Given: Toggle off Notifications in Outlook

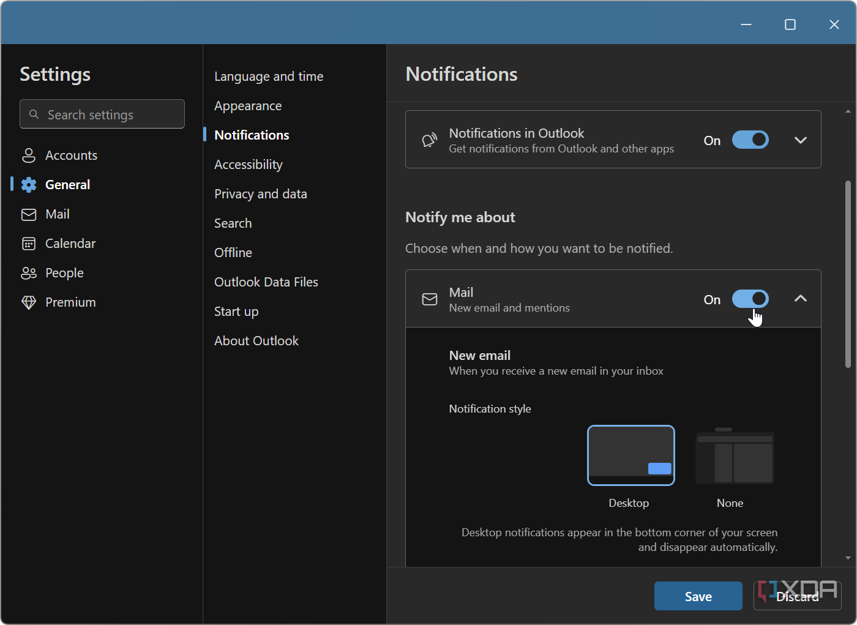Looking at the screenshot, I should click(750, 140).
